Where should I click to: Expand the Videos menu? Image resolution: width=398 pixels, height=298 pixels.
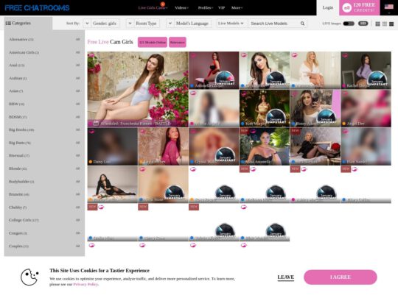coord(181,8)
